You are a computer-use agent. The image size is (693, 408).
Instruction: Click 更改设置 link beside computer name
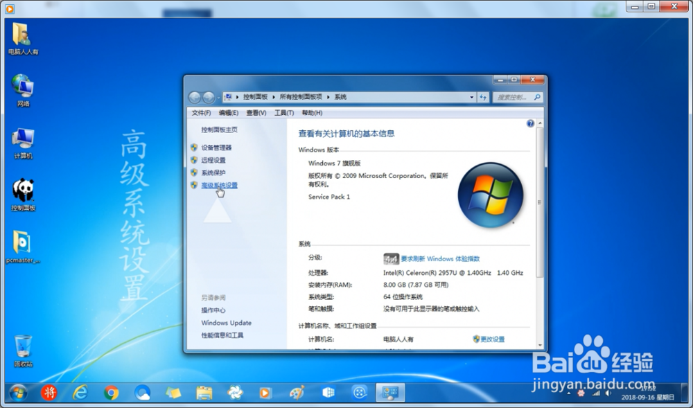click(x=492, y=339)
